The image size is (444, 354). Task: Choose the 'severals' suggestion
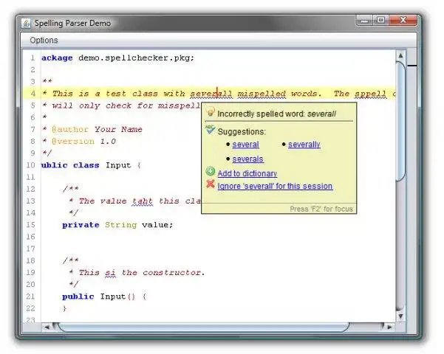pos(247,159)
